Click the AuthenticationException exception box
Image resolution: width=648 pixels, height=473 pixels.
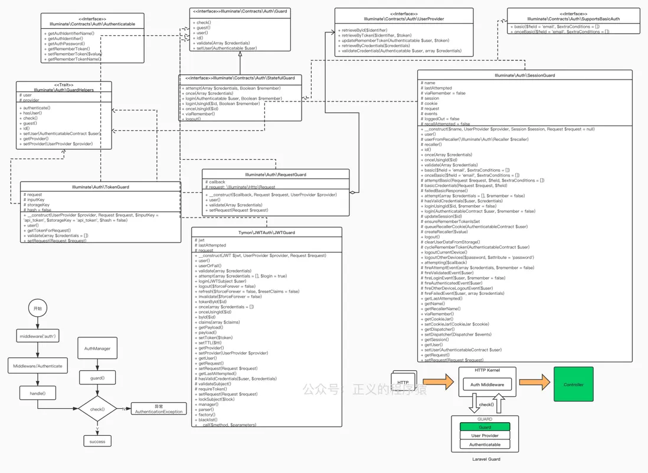pos(157,408)
